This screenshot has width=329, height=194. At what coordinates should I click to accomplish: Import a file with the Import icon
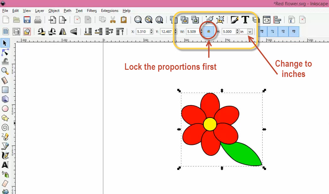click(x=52, y=20)
